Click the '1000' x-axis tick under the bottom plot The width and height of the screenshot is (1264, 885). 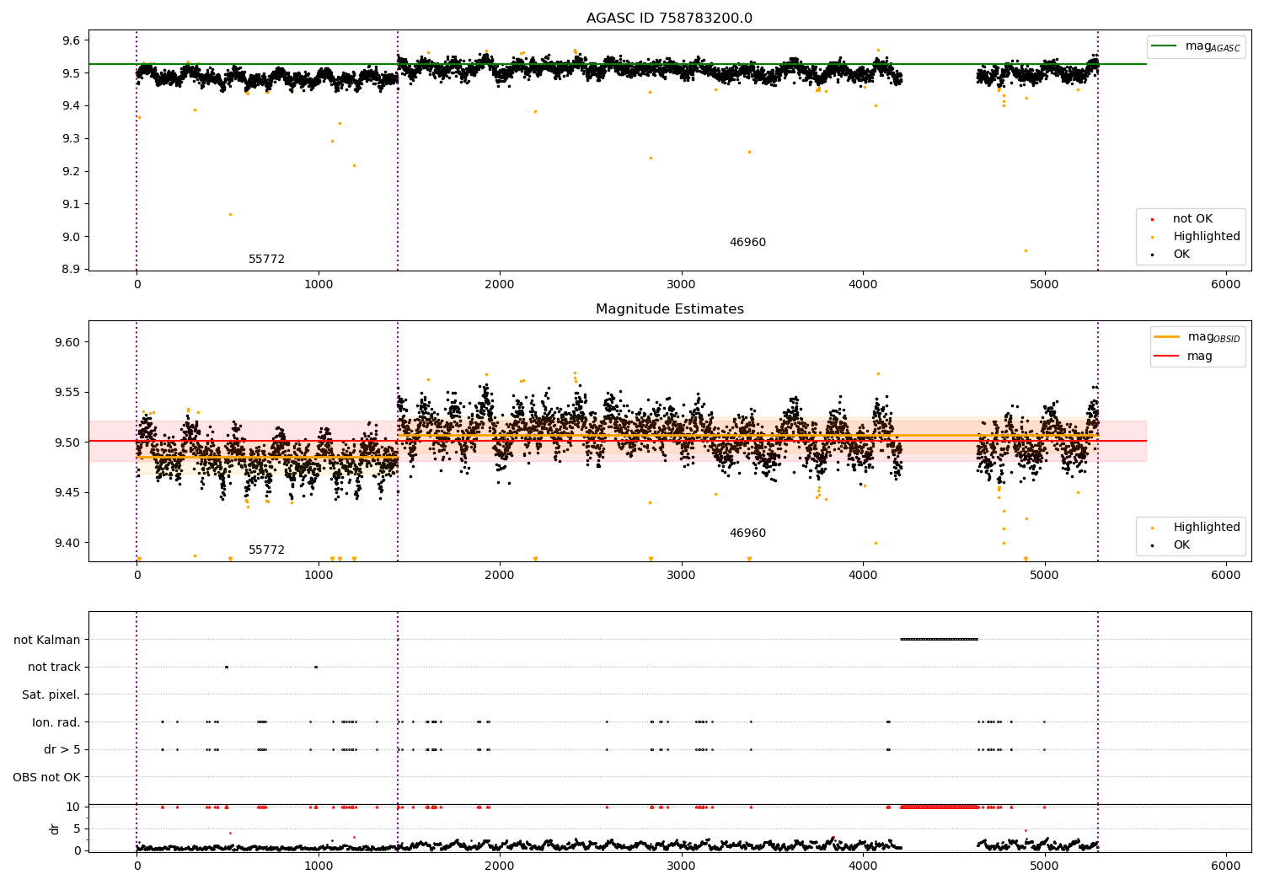[319, 866]
